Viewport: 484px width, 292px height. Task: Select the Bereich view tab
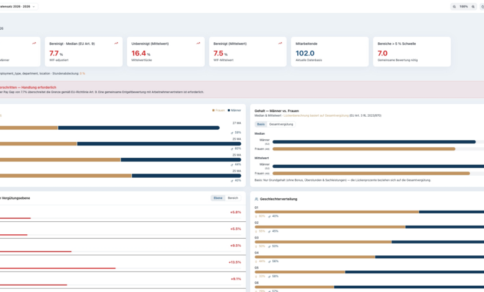[233, 198]
